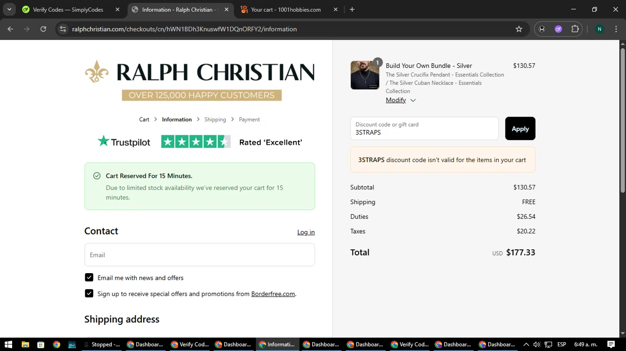Click the Trustpilot star rating badge
626x351 pixels.
coord(196,142)
